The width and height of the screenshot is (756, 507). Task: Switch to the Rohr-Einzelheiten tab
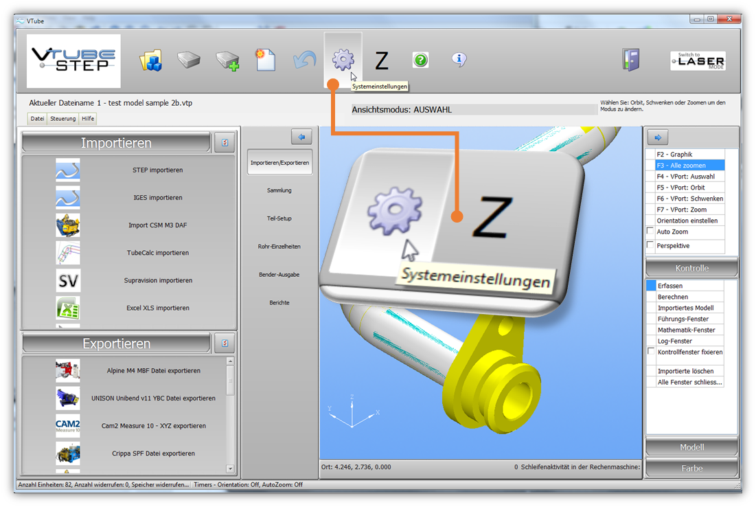tap(279, 247)
